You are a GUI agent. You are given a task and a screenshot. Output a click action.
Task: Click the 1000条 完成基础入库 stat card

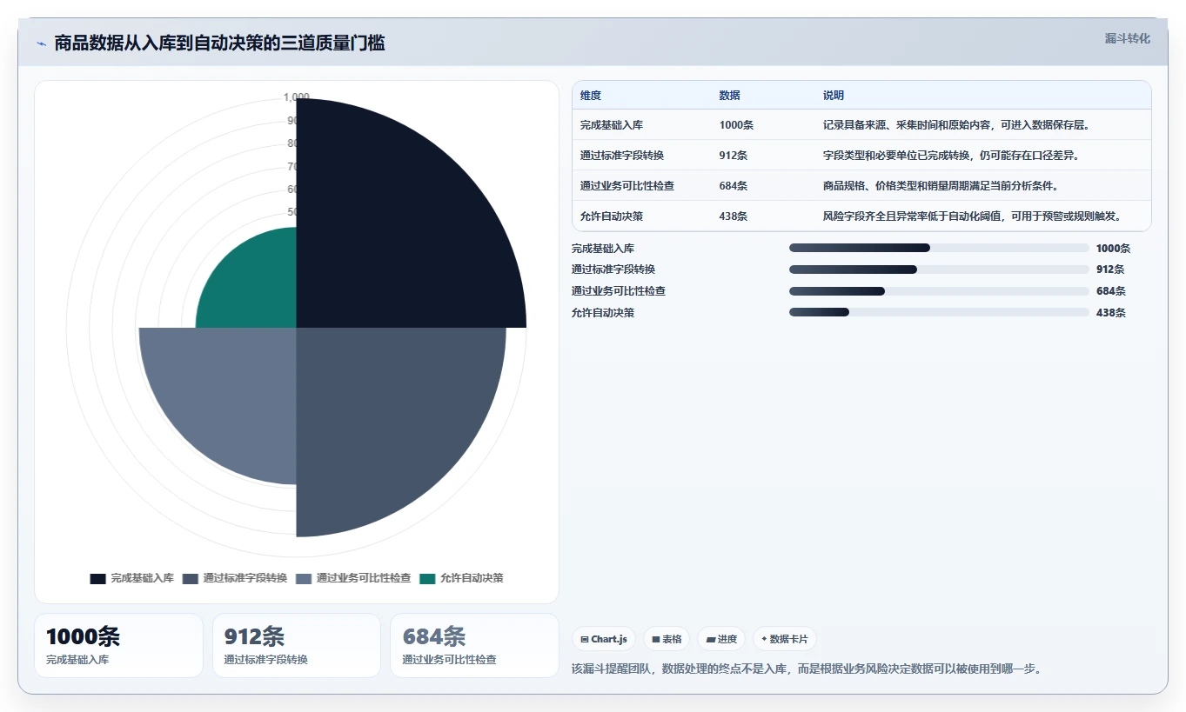[x=118, y=645]
